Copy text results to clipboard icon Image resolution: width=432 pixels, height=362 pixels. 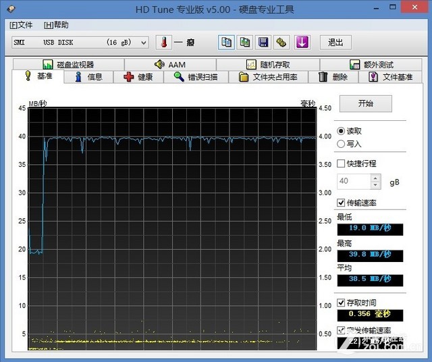coord(226,43)
